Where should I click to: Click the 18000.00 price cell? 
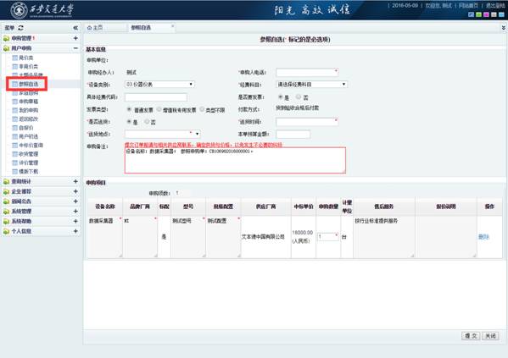tap(303, 237)
